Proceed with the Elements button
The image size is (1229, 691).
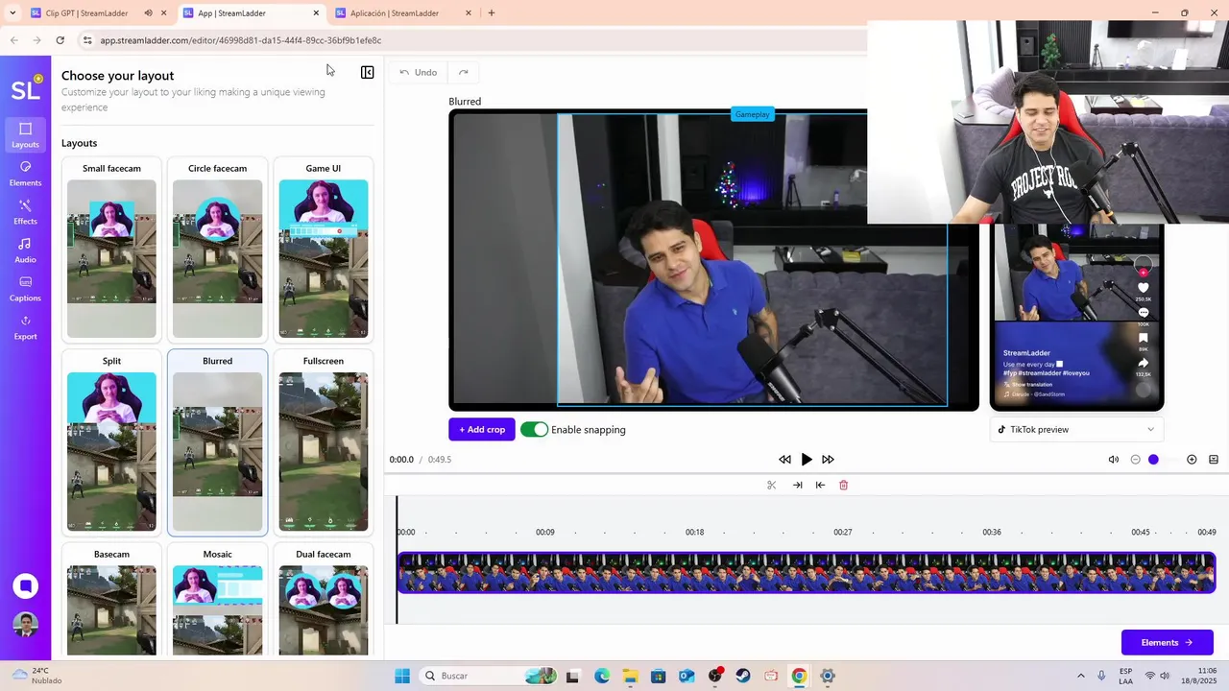pyautogui.click(x=1167, y=642)
